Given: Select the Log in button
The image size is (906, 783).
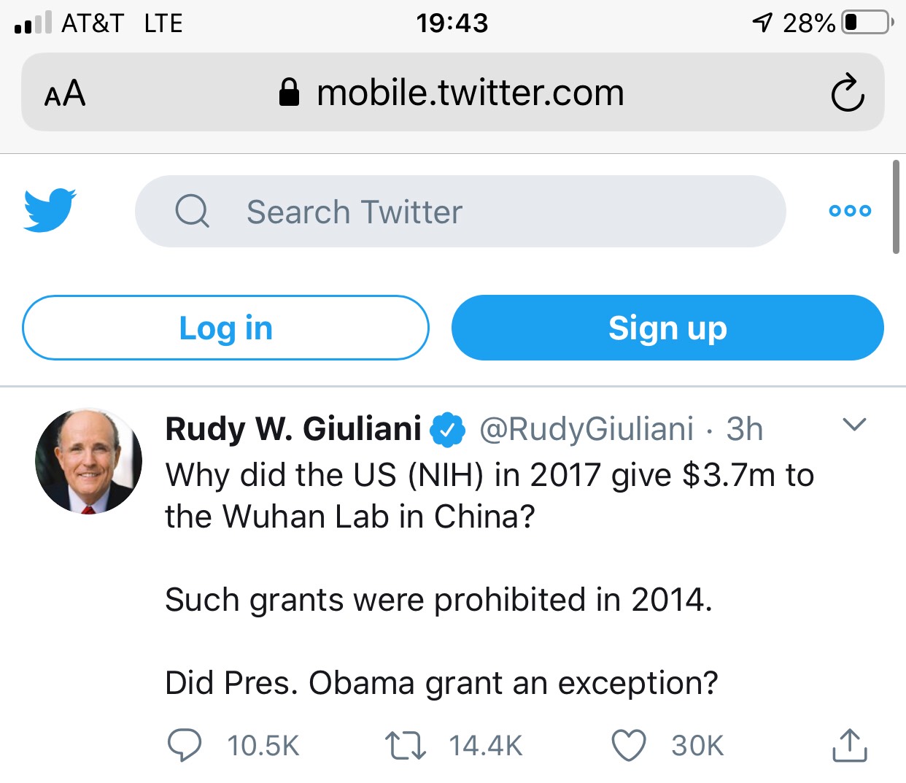Looking at the screenshot, I should 225,328.
